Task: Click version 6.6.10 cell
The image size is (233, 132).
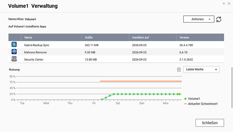Action: [183, 52]
